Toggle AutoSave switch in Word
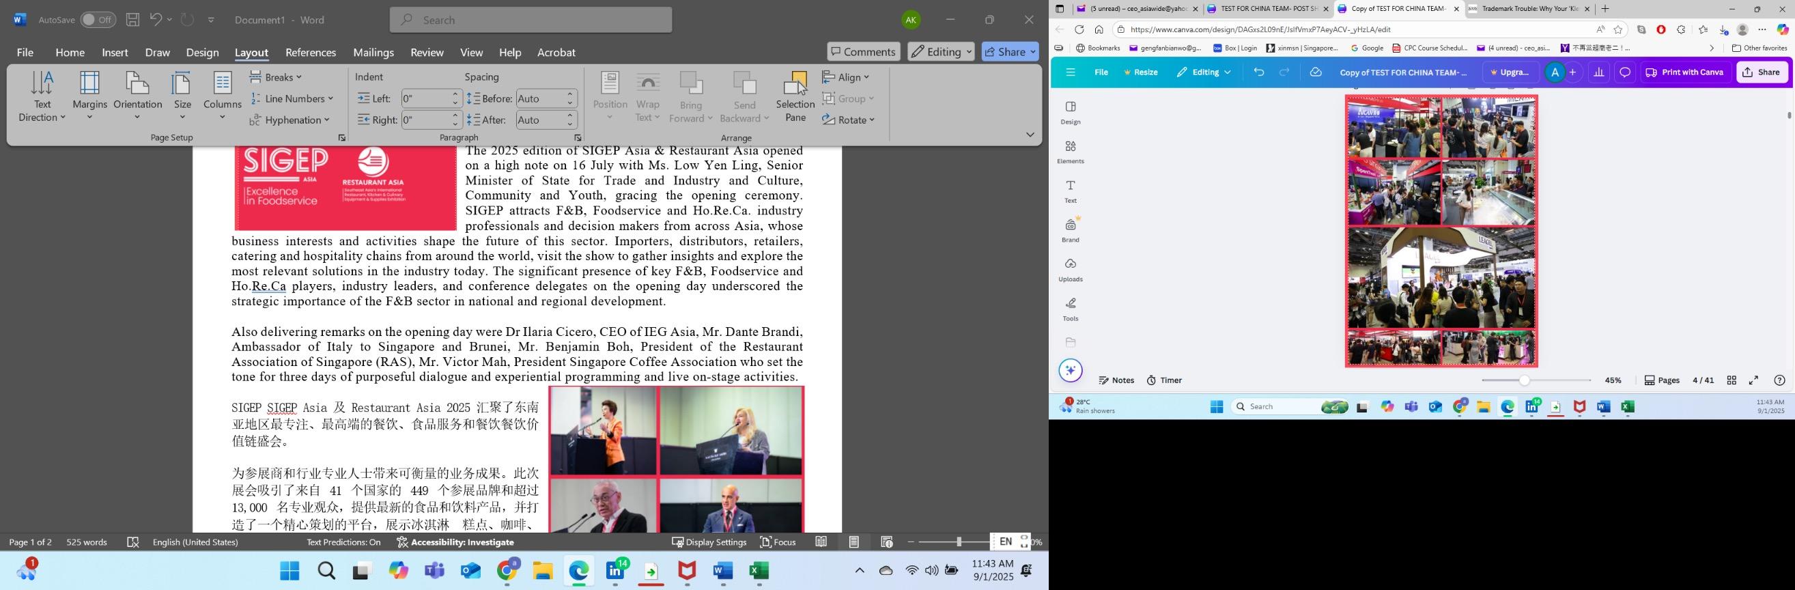 [x=98, y=20]
